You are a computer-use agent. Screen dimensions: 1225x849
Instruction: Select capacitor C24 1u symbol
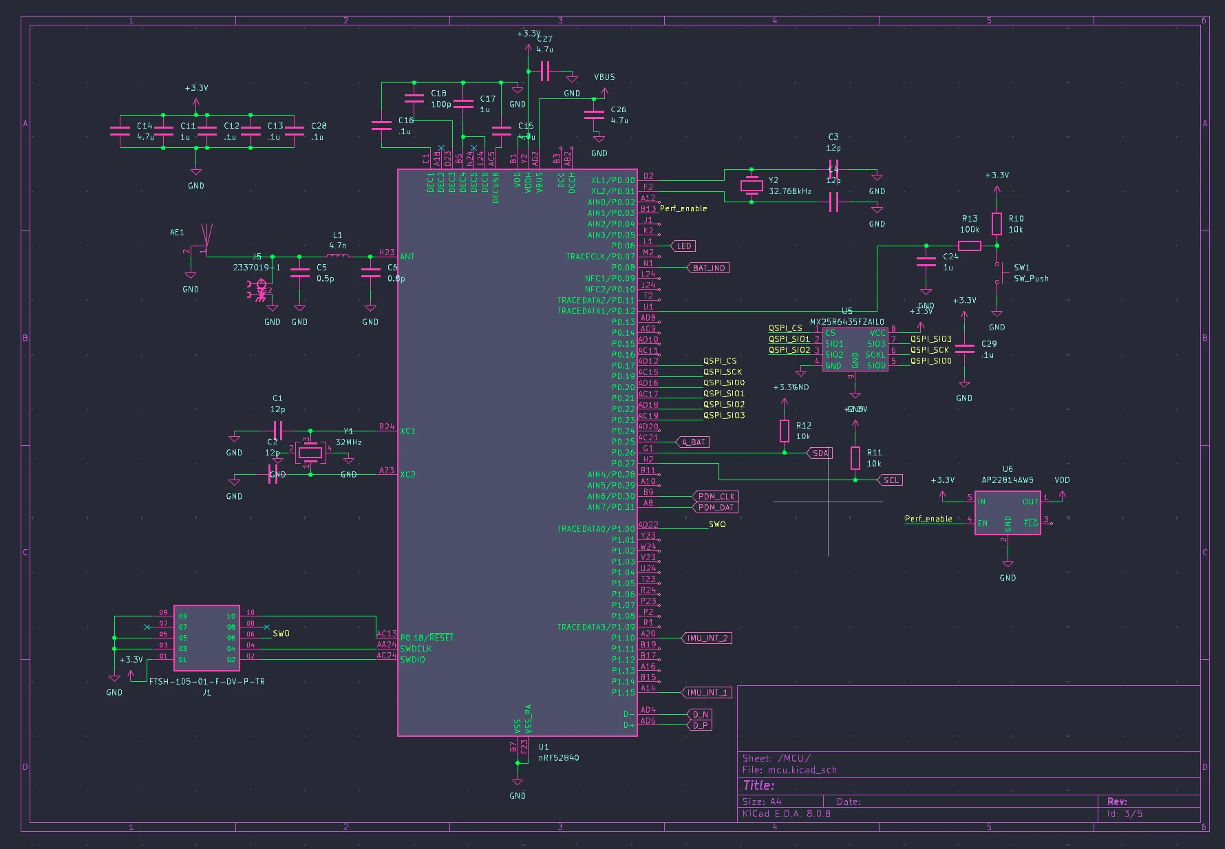[x=926, y=261]
